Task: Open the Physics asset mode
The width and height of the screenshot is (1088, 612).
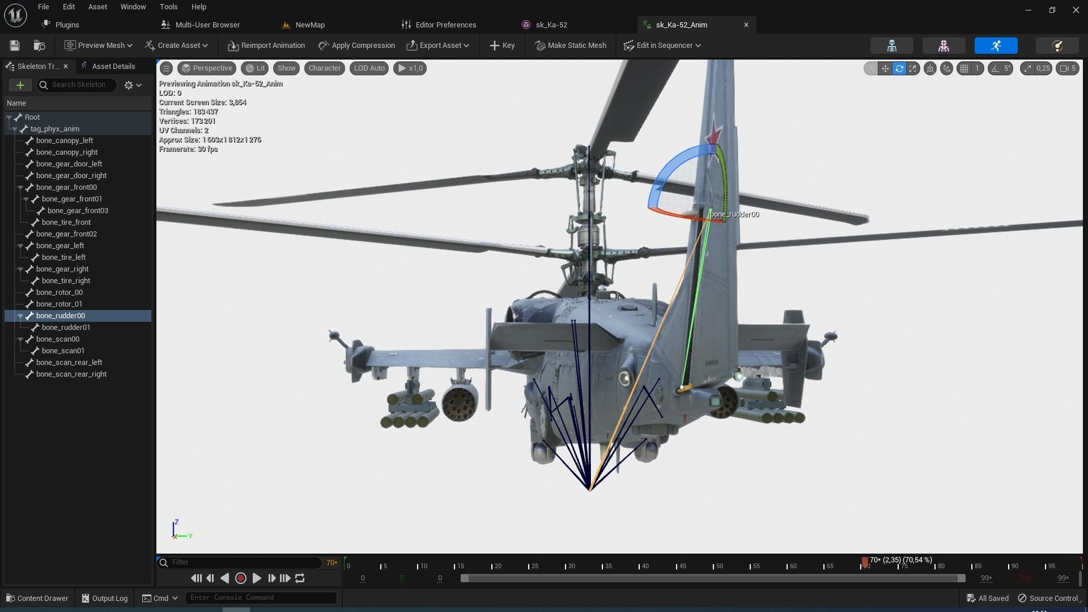Action: (x=1057, y=45)
